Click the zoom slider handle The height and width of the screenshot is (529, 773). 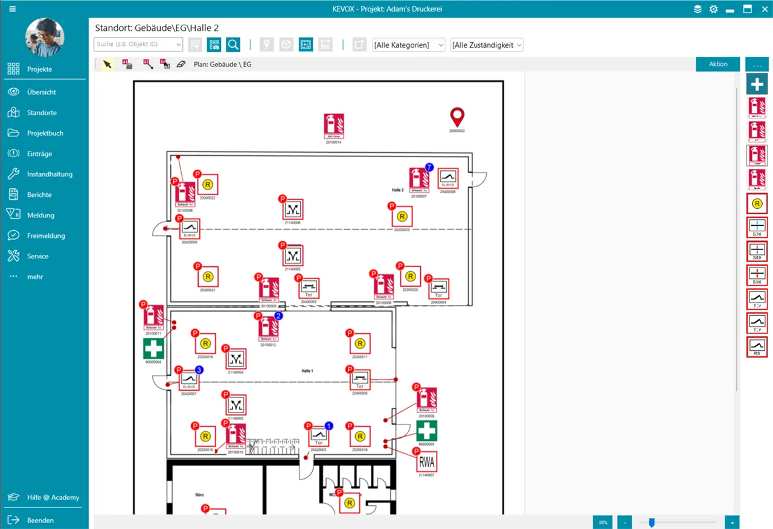tap(652, 522)
